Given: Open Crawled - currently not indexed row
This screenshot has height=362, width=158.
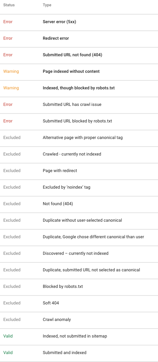Looking at the screenshot, I should 79,154.
